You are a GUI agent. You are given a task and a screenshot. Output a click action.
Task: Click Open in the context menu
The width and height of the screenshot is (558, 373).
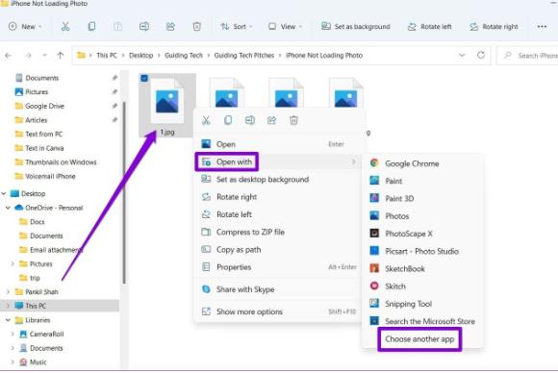278,144
